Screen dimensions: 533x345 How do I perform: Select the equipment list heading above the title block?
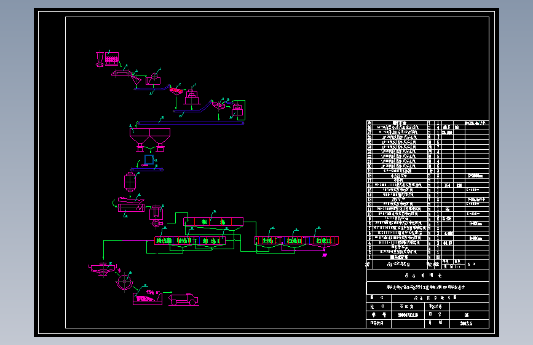click(x=428, y=276)
